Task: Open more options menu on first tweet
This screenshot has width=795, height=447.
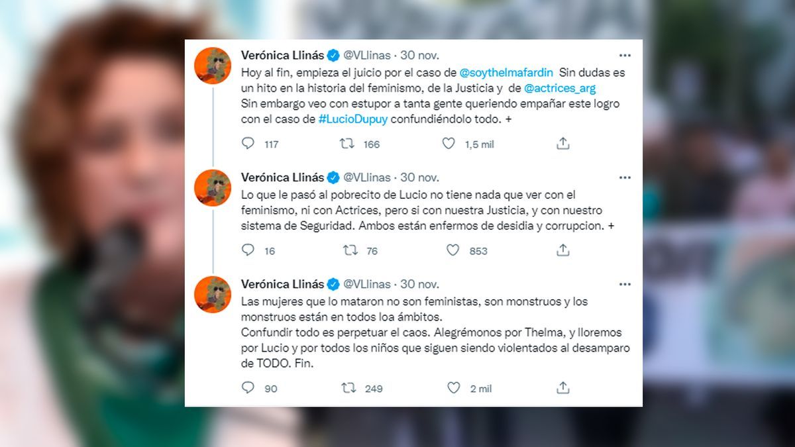Action: click(625, 56)
